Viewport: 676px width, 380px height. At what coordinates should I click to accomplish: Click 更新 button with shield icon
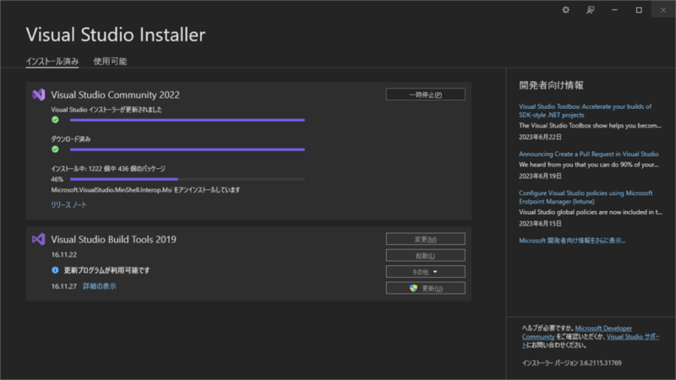click(426, 288)
